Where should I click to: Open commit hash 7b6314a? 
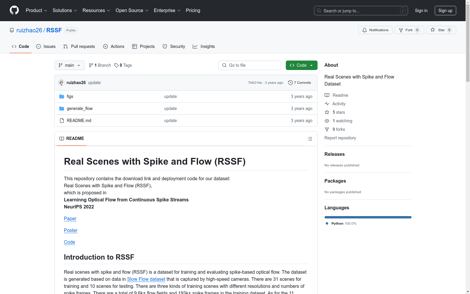tap(255, 83)
